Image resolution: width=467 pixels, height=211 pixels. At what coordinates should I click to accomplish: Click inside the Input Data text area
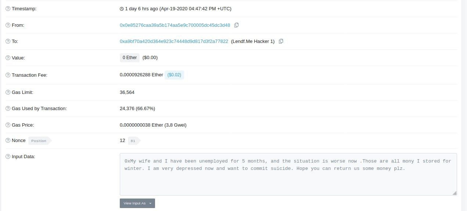288,174
